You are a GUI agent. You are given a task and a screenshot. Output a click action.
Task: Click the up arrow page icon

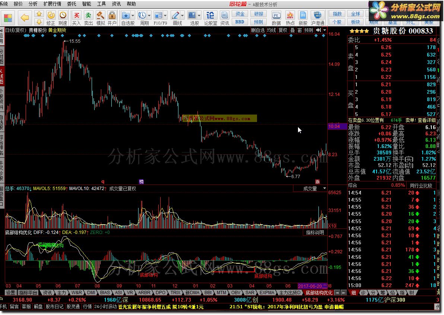coord(39,14)
